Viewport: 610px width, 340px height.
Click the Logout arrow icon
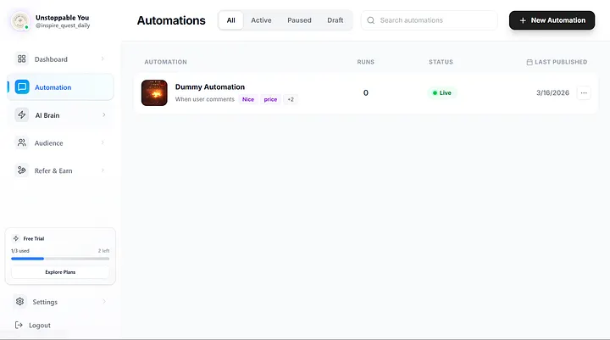19,325
